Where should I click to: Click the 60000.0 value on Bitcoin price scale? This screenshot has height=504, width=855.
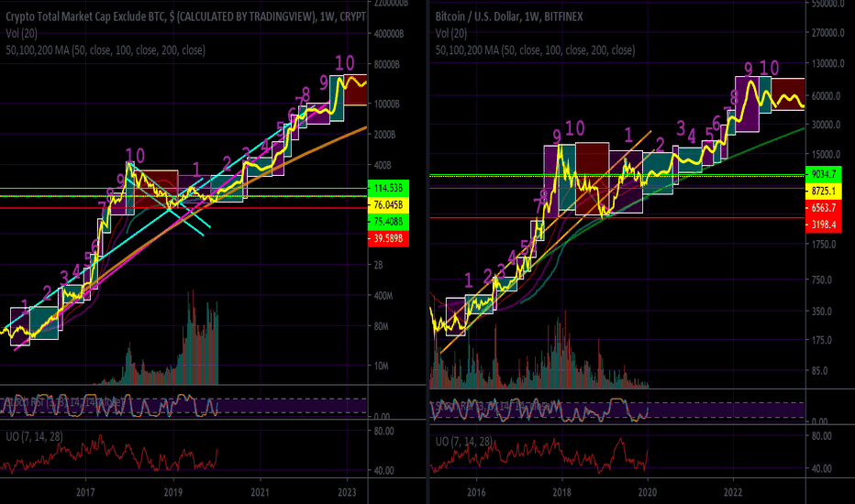pyautogui.click(x=826, y=96)
